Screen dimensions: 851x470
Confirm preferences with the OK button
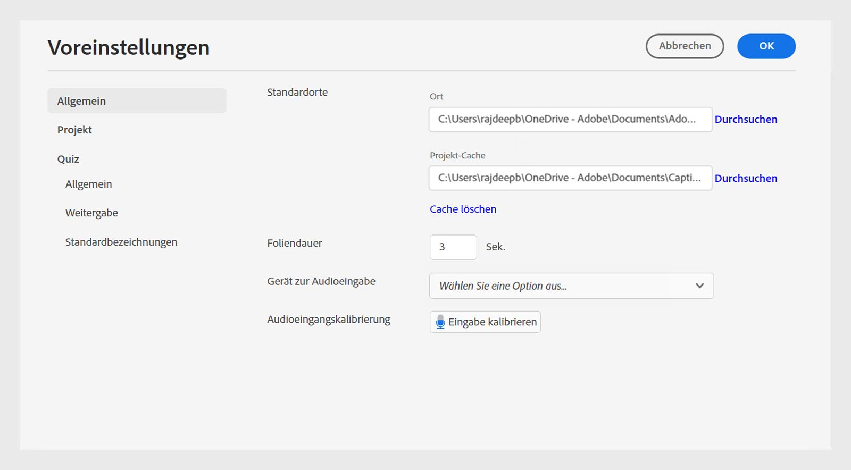(766, 46)
